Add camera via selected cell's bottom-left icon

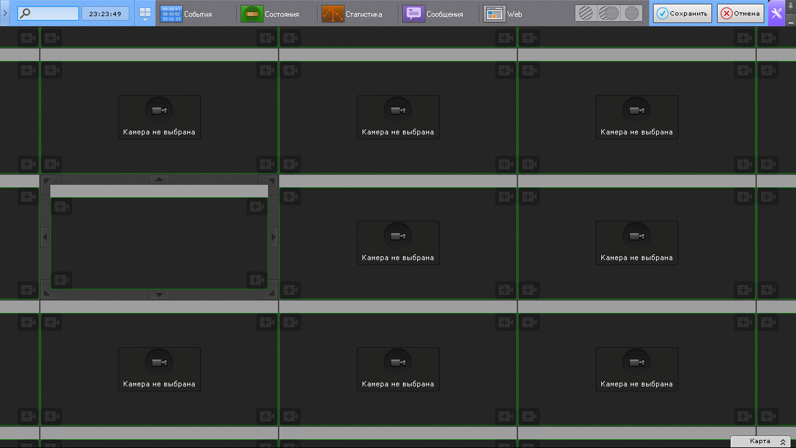tap(62, 279)
